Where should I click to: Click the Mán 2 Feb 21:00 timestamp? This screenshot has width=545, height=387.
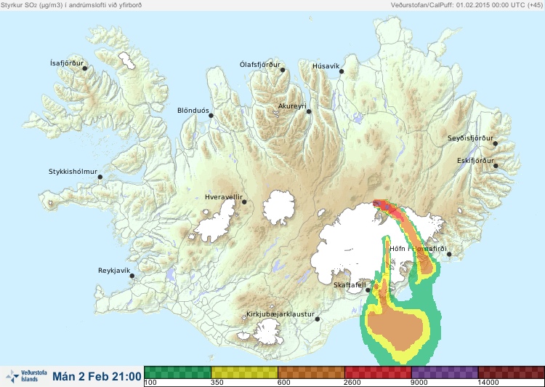click(x=97, y=376)
